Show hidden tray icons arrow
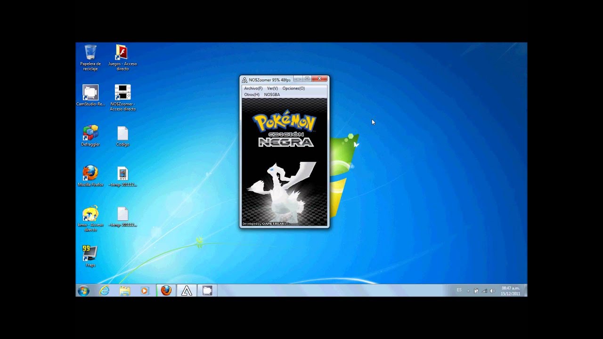Viewport: 603px width, 339px height. 469,291
